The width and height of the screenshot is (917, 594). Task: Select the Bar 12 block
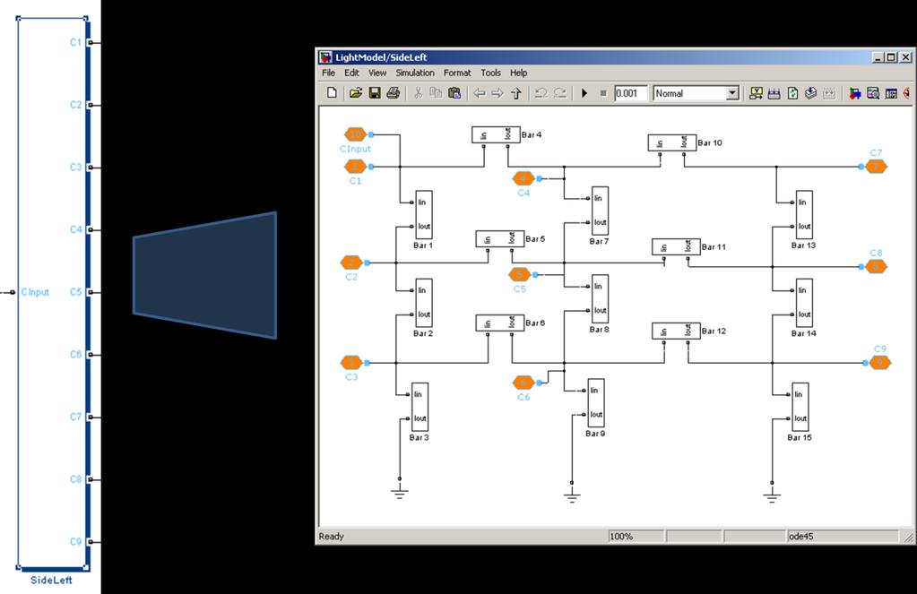click(676, 331)
